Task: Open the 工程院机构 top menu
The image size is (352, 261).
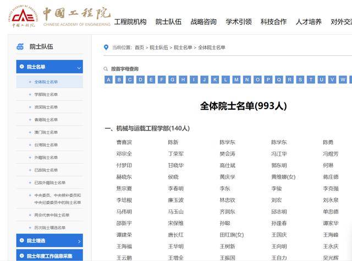Action: [x=130, y=22]
